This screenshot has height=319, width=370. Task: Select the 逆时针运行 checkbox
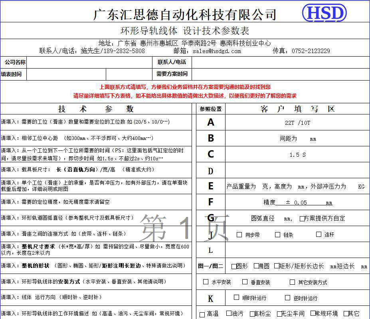coord(287,297)
